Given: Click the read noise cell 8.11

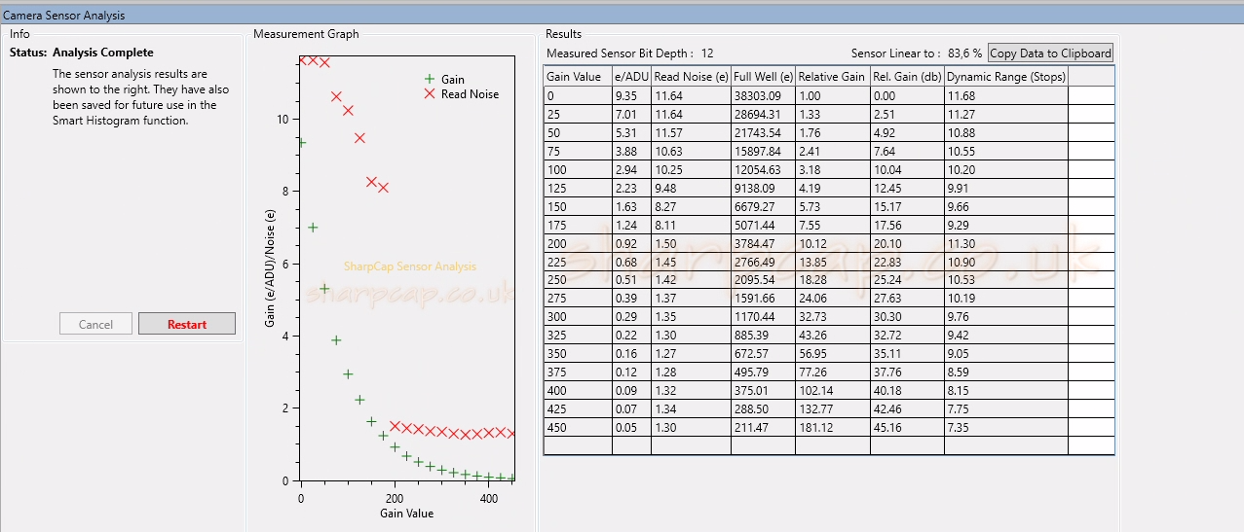Looking at the screenshot, I should [x=691, y=226].
